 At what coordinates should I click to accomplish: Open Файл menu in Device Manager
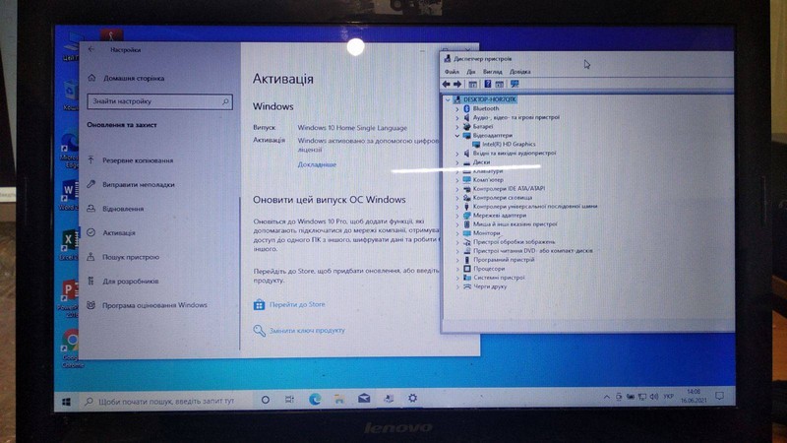[x=452, y=72]
